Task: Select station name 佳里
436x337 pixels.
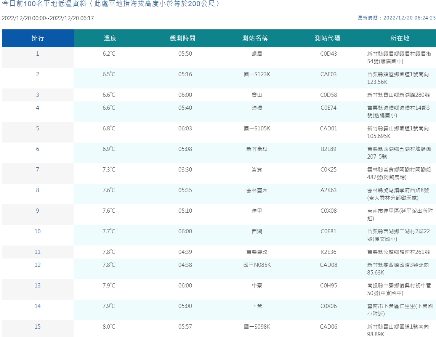Action: pyautogui.click(x=256, y=211)
